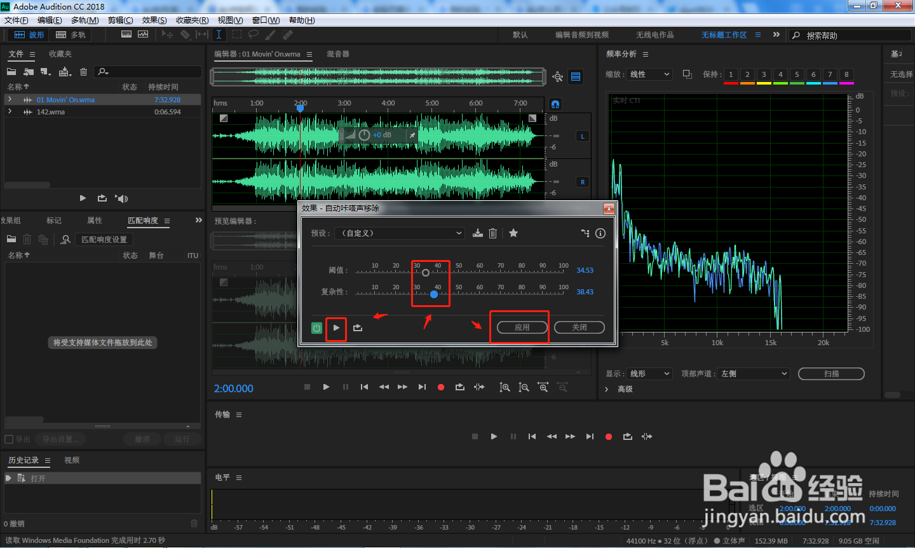Click the info icon in effect dialog

600,233
